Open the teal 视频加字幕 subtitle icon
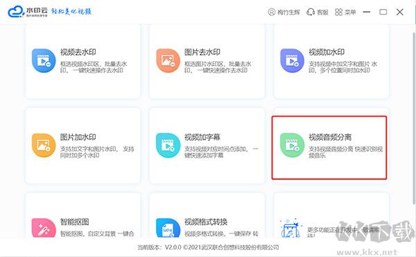Screen dimensions: 416x257 click(x=168, y=145)
